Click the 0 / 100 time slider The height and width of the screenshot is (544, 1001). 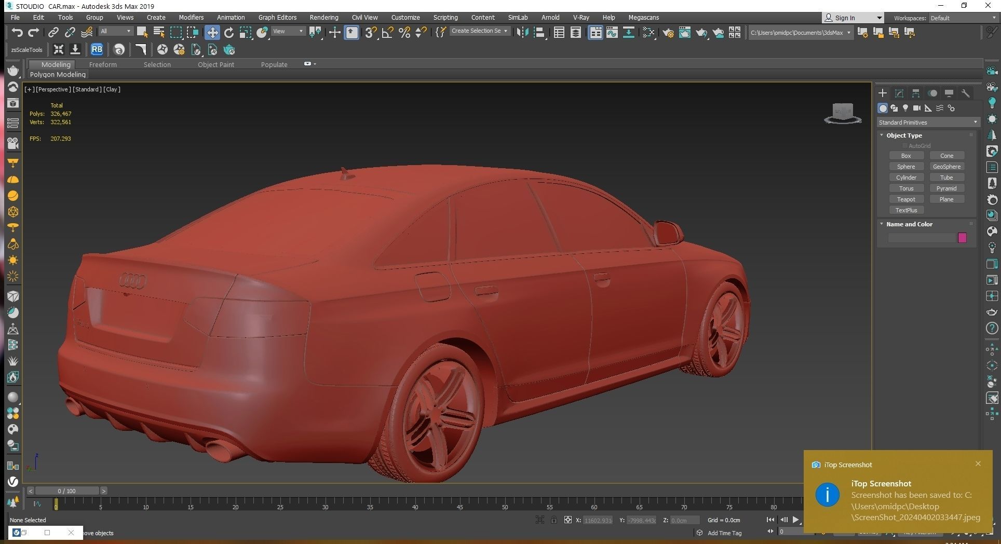[x=67, y=491]
